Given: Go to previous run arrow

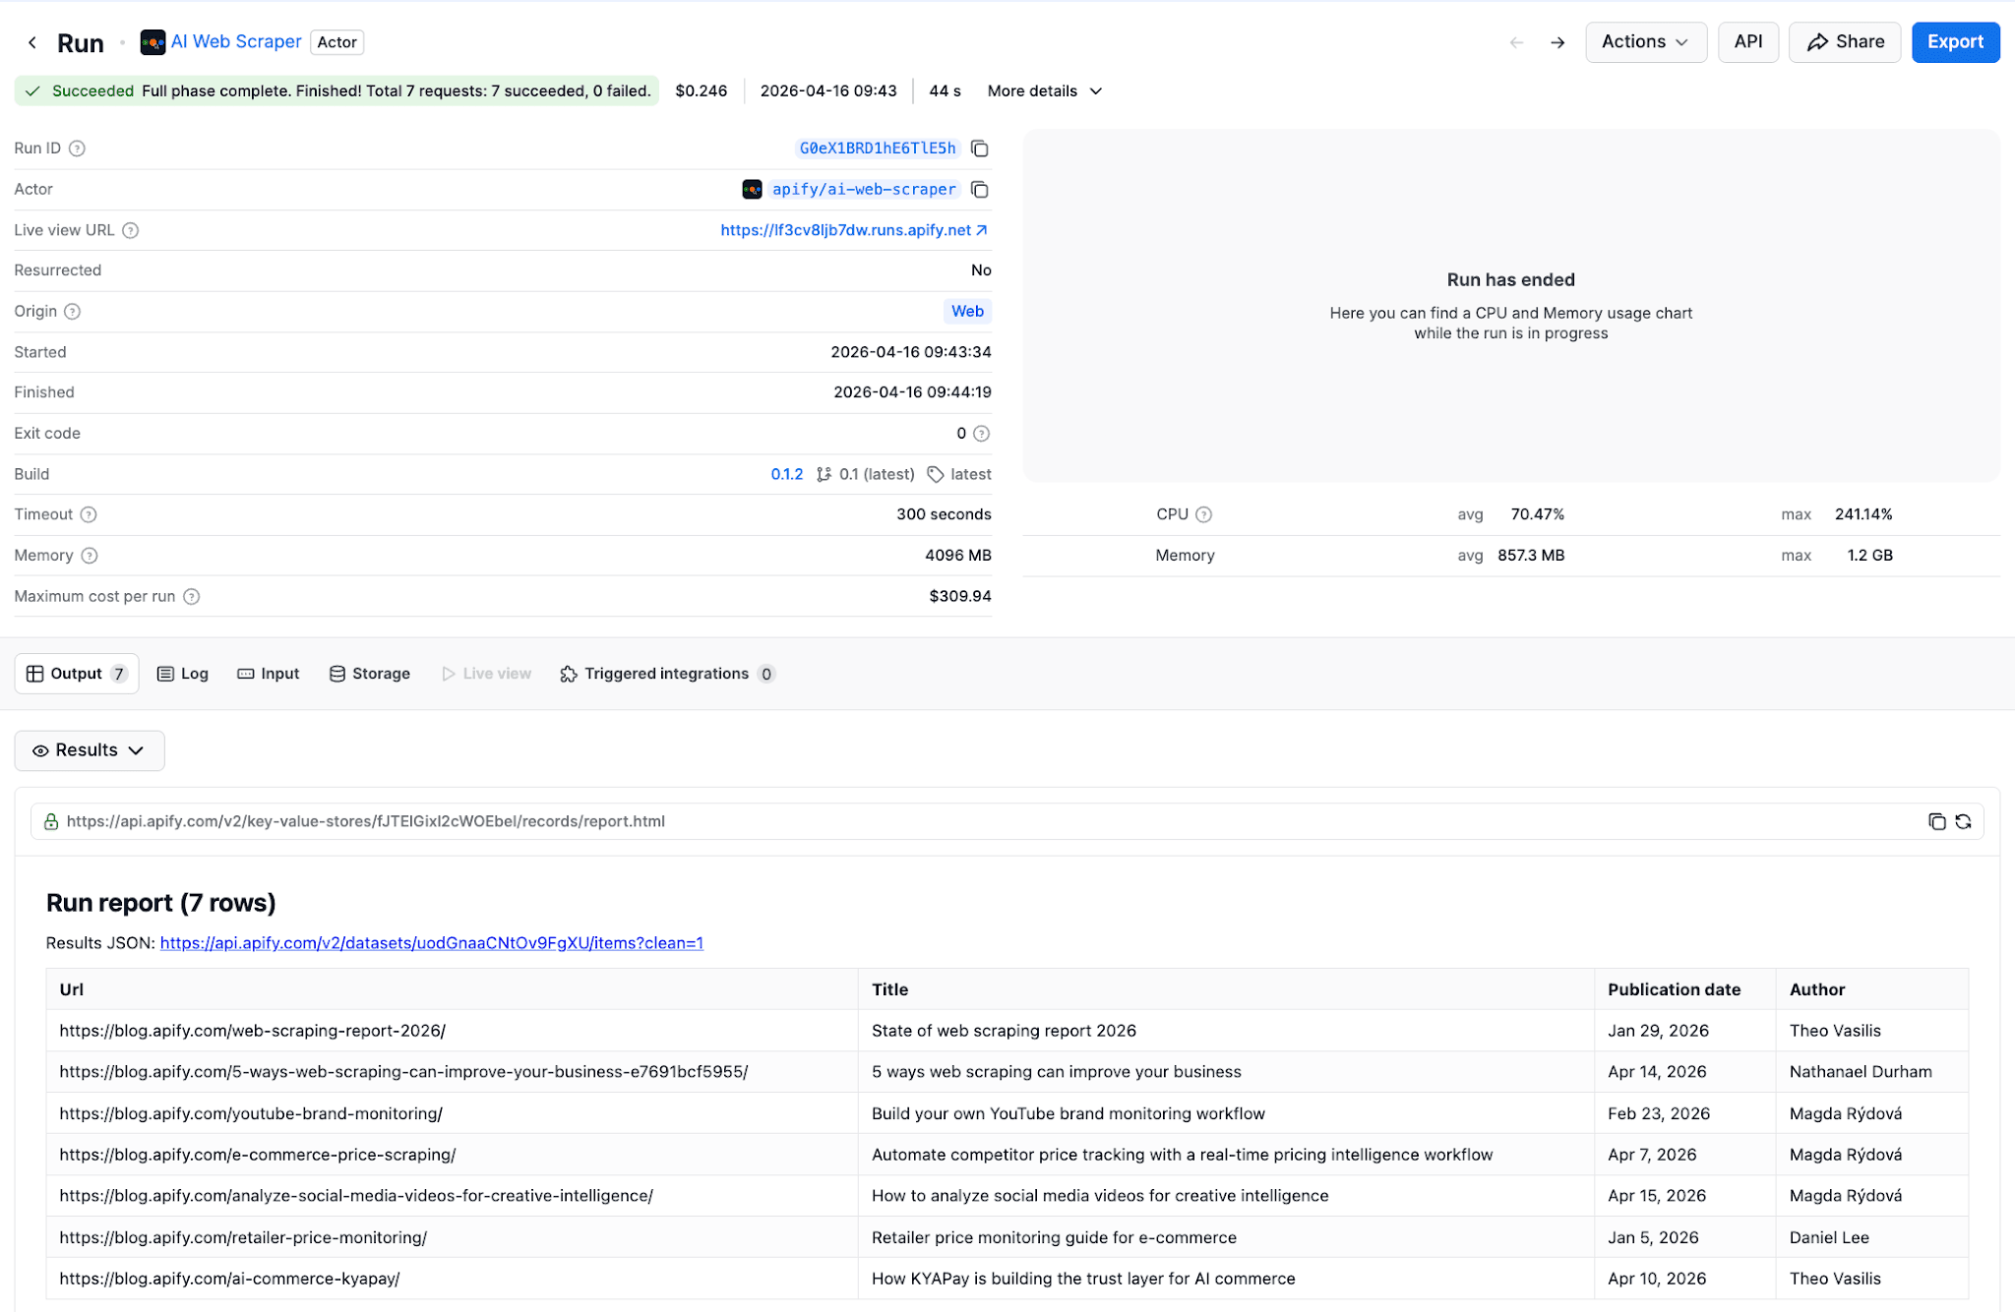Looking at the screenshot, I should [x=1516, y=42].
